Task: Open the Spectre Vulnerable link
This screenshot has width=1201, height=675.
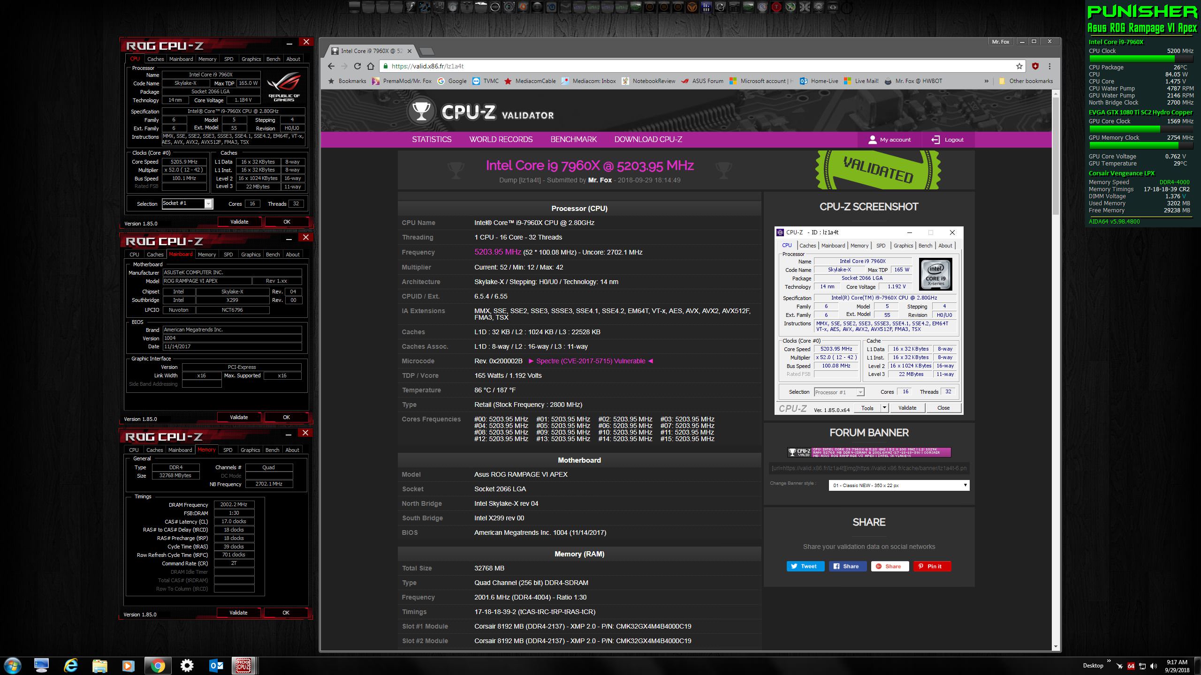Action: [x=591, y=361]
